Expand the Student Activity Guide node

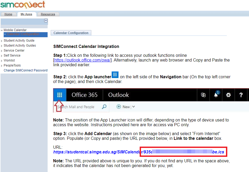click(2, 41)
